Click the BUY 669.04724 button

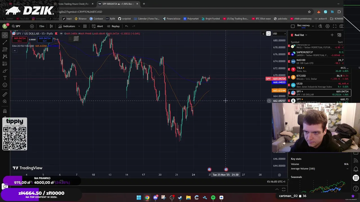pyautogui.click(x=45, y=40)
